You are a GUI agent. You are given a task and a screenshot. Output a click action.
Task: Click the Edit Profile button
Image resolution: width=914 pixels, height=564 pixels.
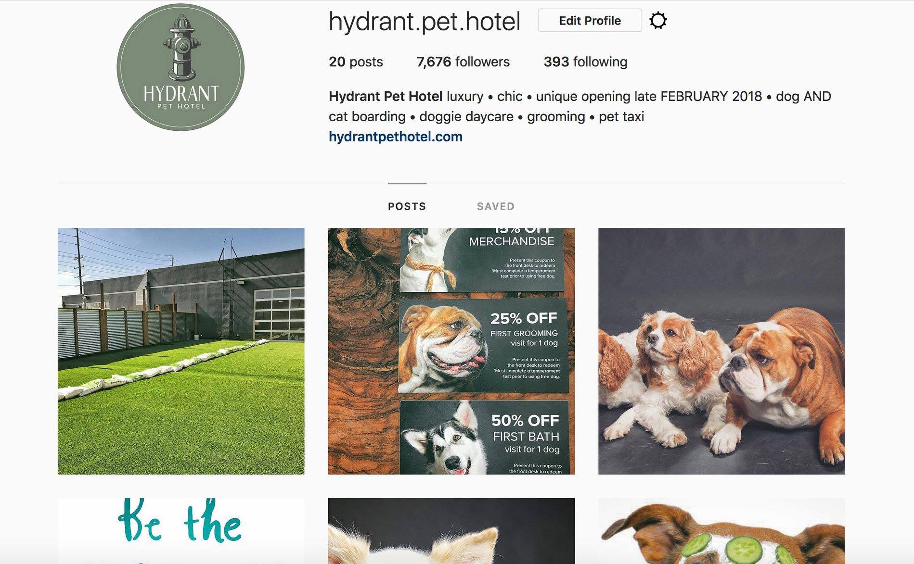coord(590,21)
